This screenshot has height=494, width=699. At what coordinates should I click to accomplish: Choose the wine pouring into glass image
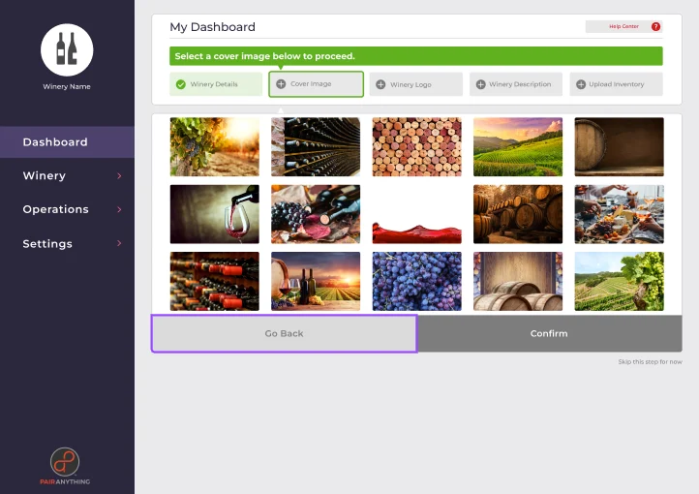[x=214, y=214]
